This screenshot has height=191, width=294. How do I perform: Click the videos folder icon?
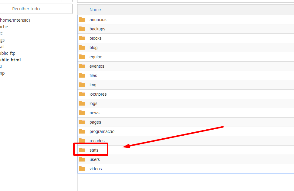(82, 169)
